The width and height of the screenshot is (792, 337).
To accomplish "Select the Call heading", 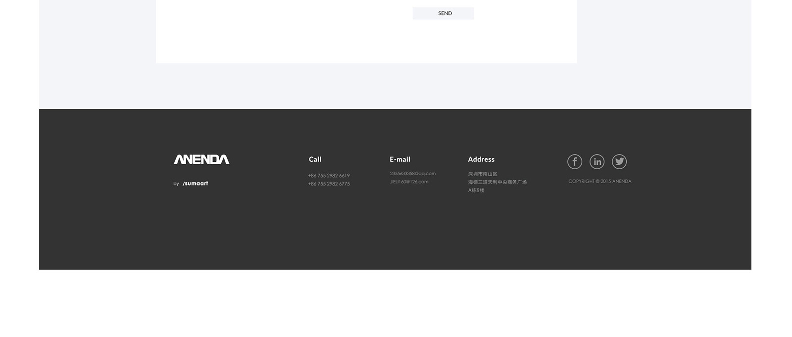I will pyautogui.click(x=315, y=159).
